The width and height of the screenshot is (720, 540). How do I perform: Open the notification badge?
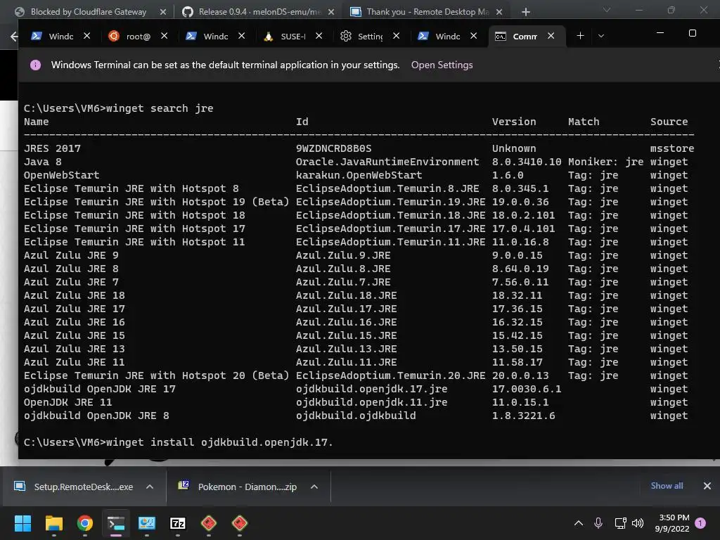(x=700, y=523)
